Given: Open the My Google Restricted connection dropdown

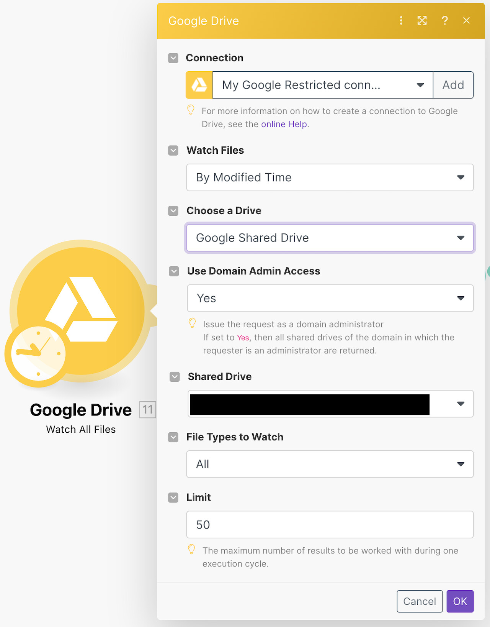Looking at the screenshot, I should pos(323,85).
